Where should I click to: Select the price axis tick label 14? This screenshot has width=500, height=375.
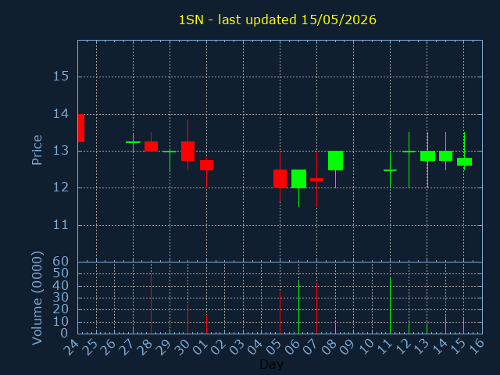point(61,113)
